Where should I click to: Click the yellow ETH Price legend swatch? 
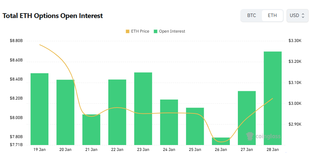(127, 31)
